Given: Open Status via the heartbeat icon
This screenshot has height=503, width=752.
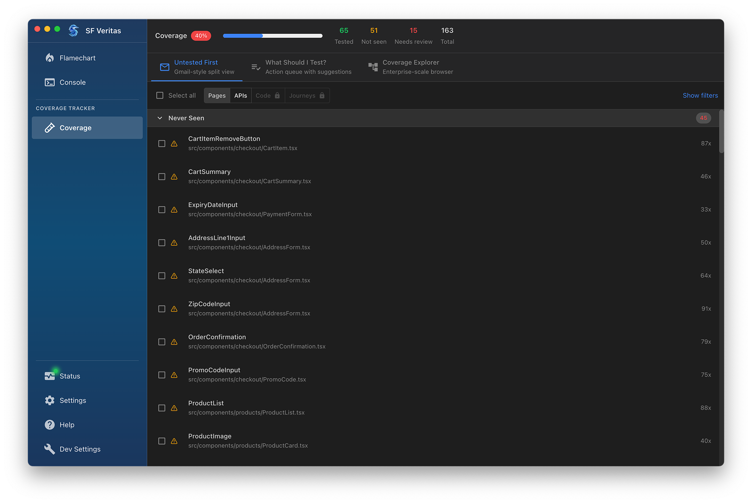Looking at the screenshot, I should click(x=50, y=376).
